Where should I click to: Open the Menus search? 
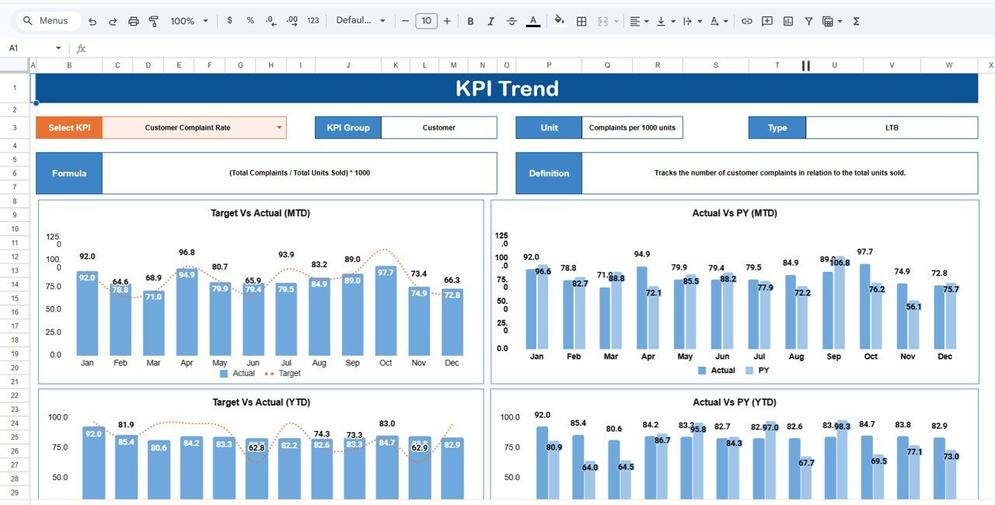tap(43, 21)
